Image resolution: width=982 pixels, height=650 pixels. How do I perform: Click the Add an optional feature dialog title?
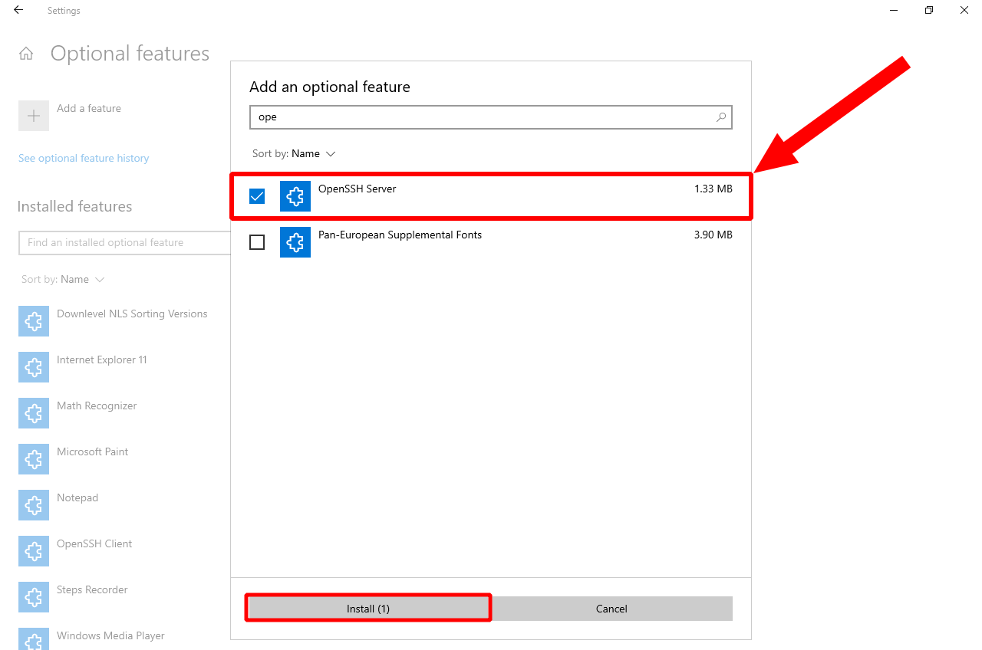pos(330,87)
